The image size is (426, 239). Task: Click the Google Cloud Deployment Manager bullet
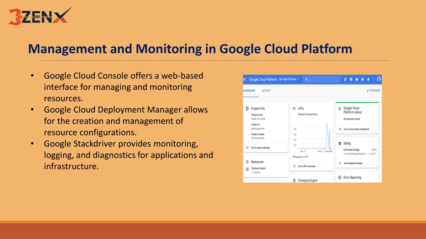126,121
